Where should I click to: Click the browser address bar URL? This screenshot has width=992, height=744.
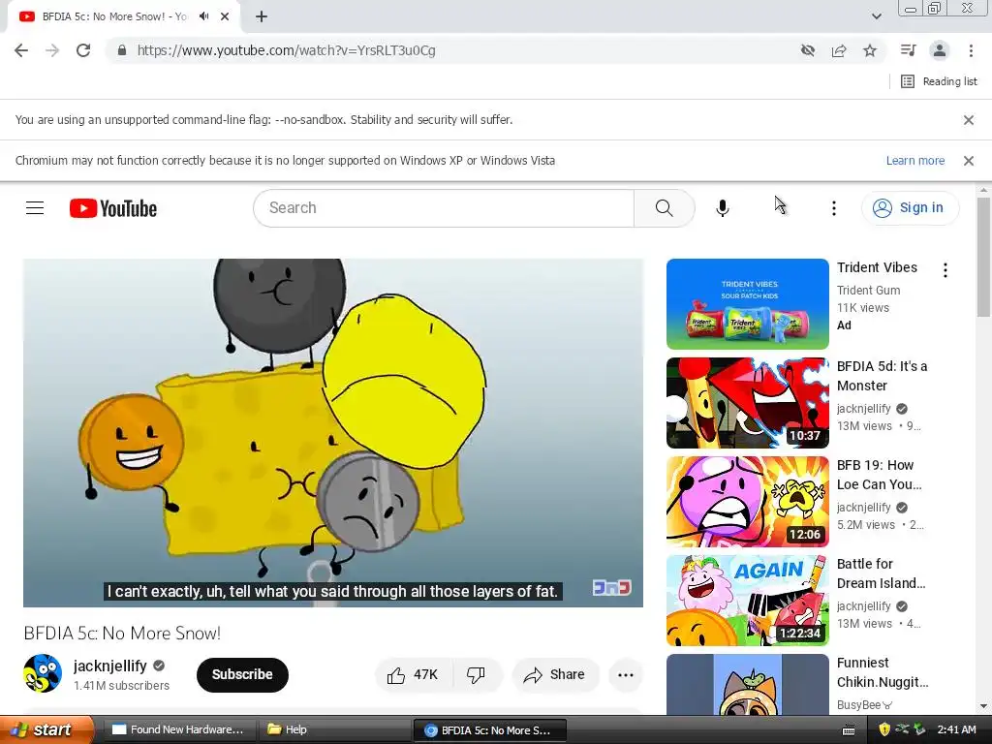tap(286, 50)
